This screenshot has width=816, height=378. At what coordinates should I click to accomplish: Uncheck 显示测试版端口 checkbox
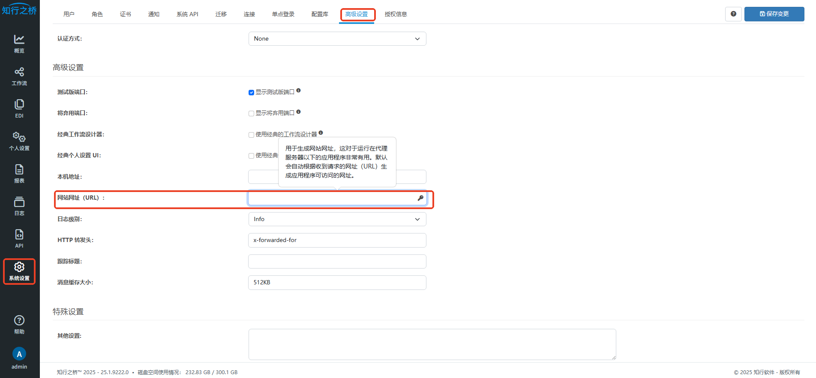pos(252,92)
